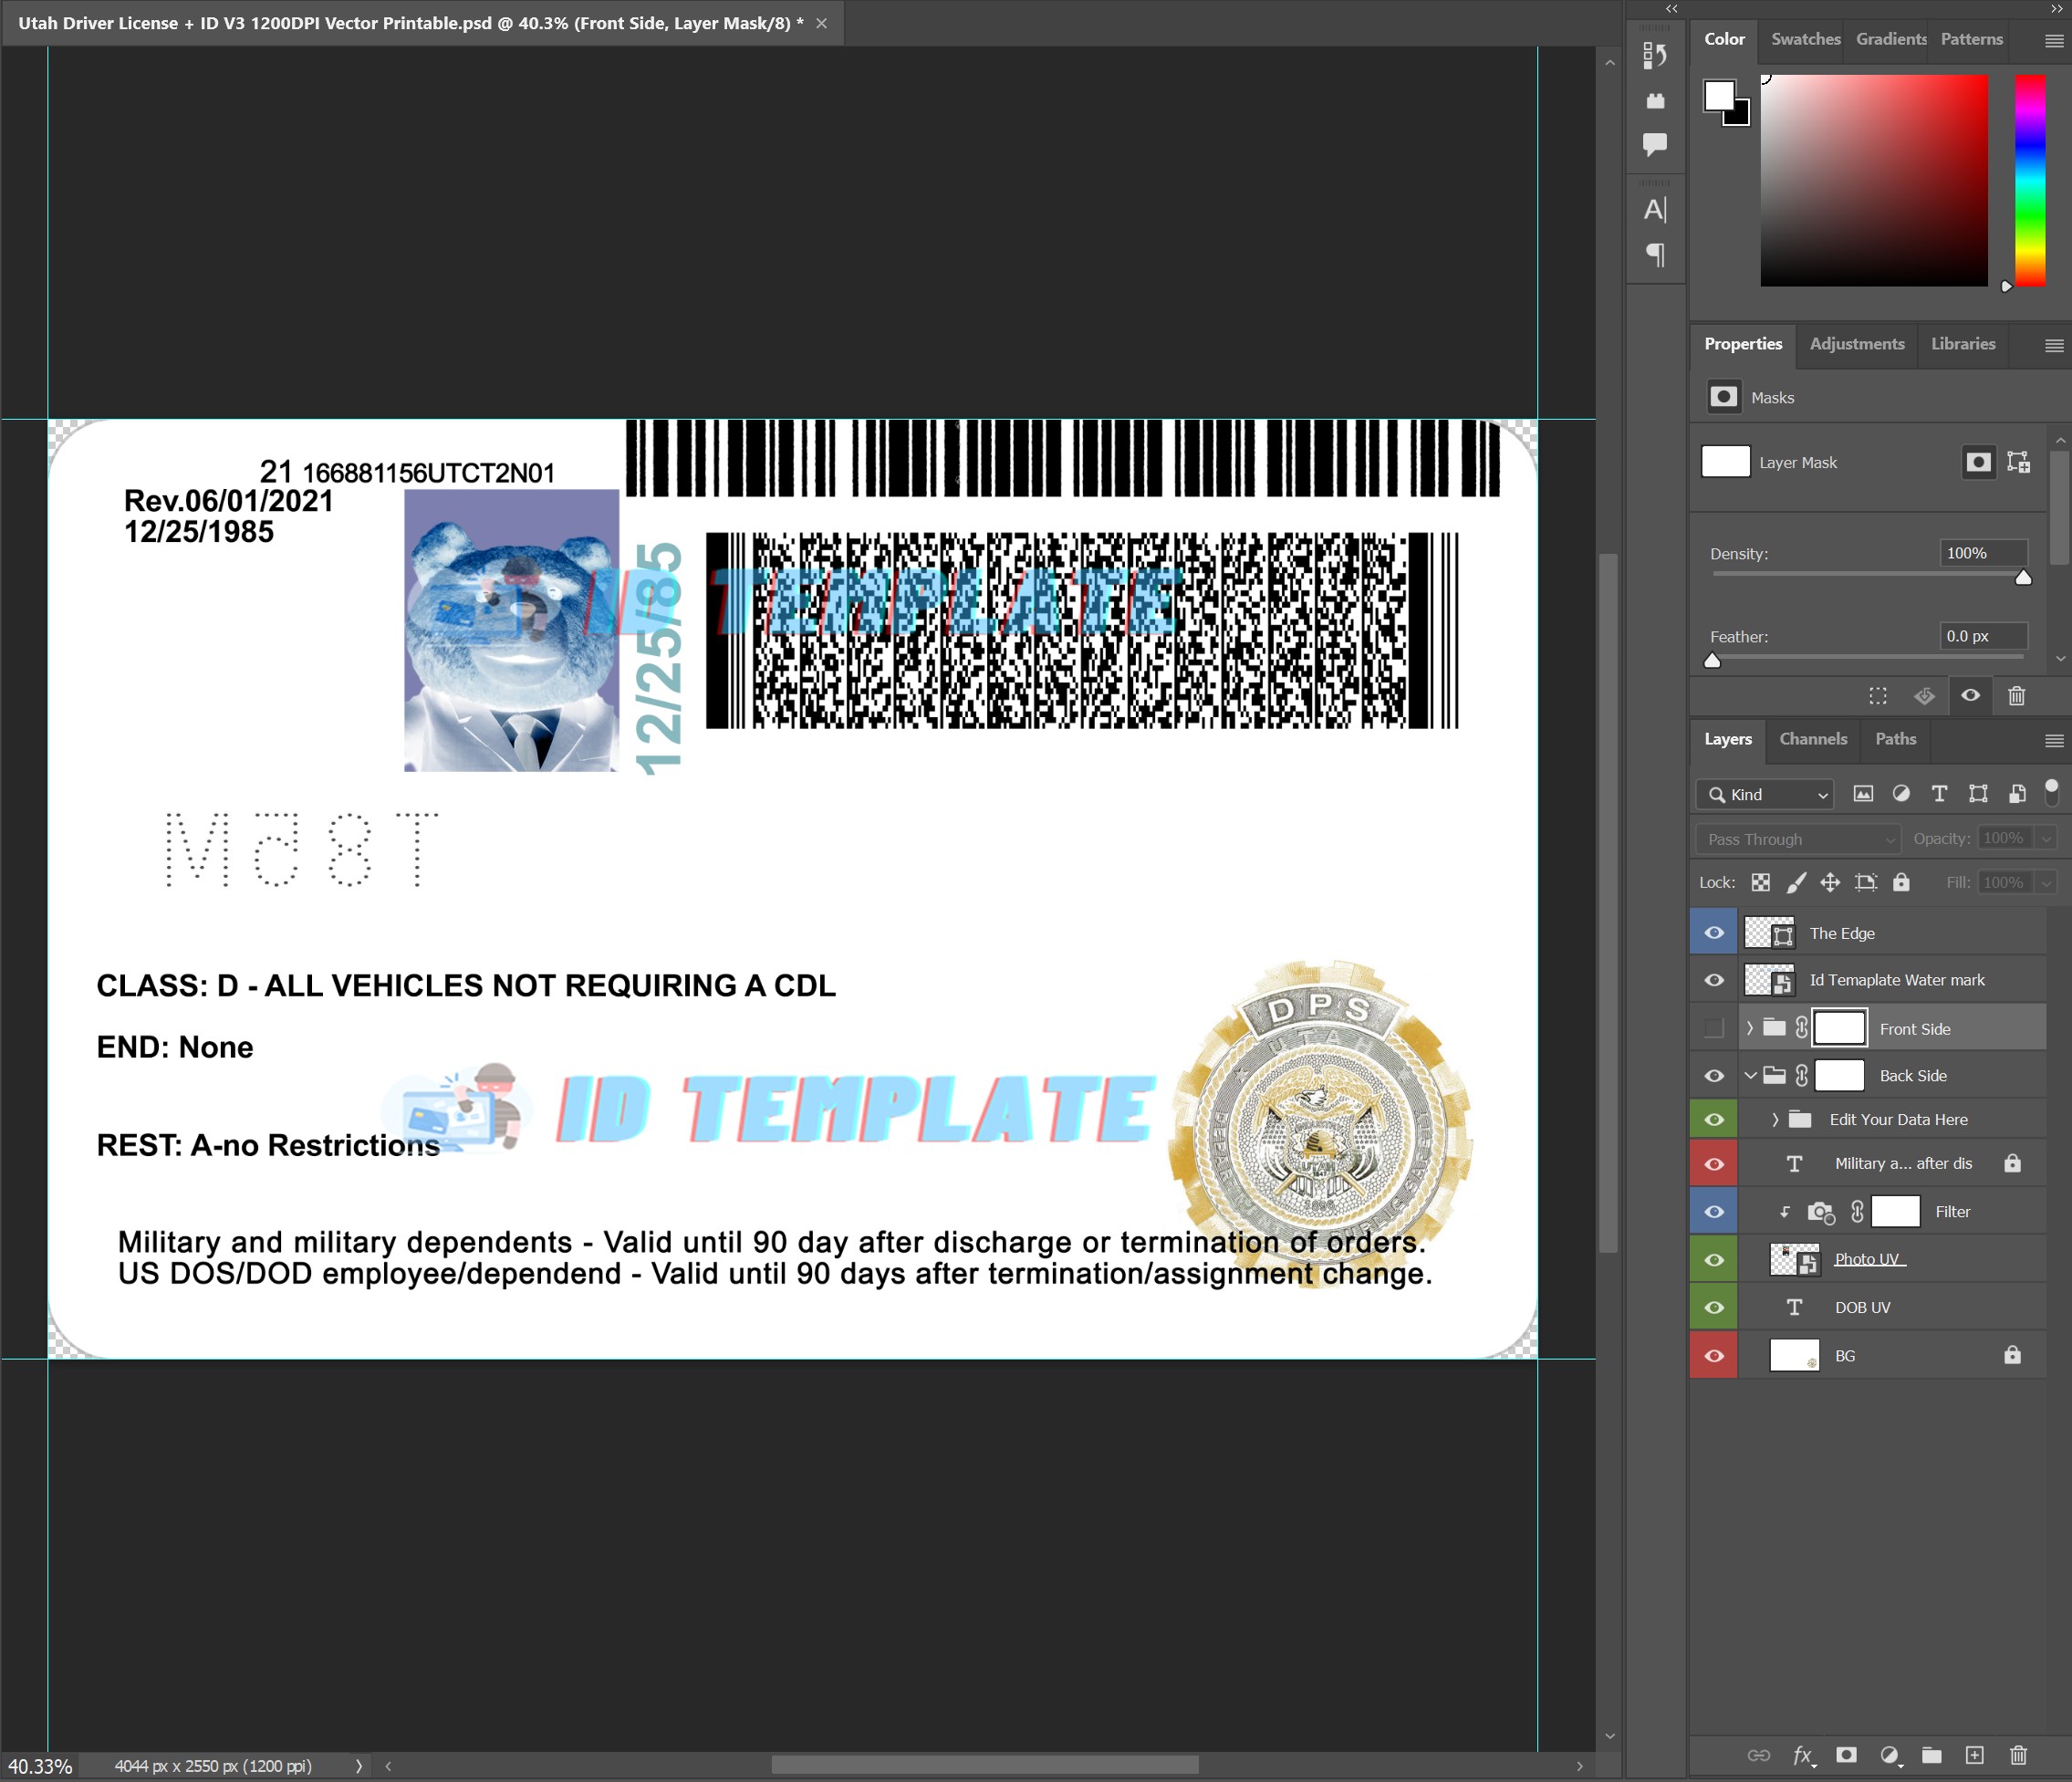The height and width of the screenshot is (1782, 2072).
Task: Click prevent artboard auto-nesting lock icon
Action: 1866,882
